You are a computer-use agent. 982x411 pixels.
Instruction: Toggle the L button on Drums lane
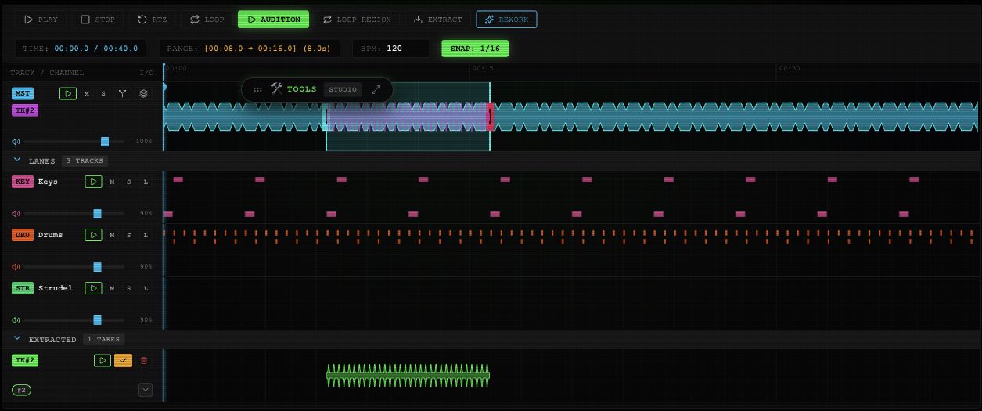pos(146,235)
